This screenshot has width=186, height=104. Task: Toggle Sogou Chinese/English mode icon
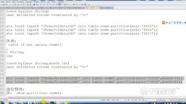[167, 23]
